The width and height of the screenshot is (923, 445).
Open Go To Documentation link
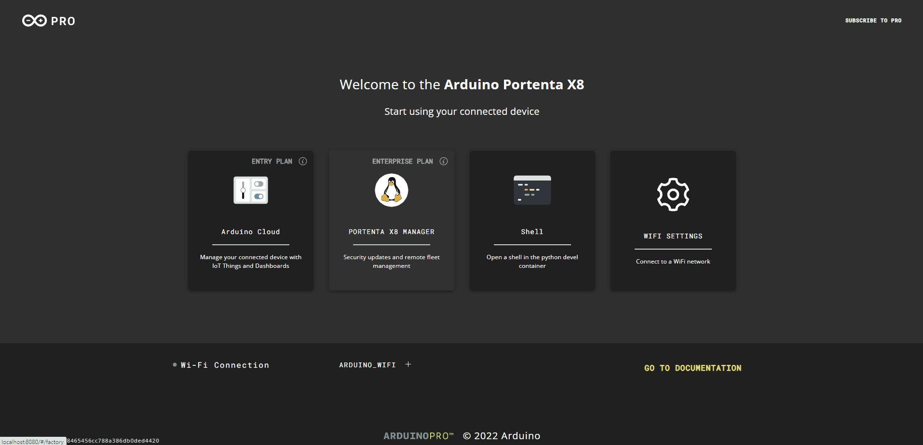pos(692,368)
